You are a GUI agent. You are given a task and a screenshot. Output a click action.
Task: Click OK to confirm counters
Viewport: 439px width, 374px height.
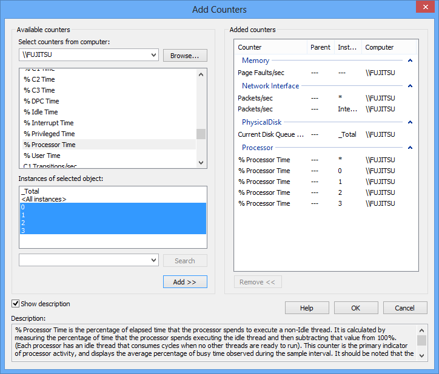[356, 308]
